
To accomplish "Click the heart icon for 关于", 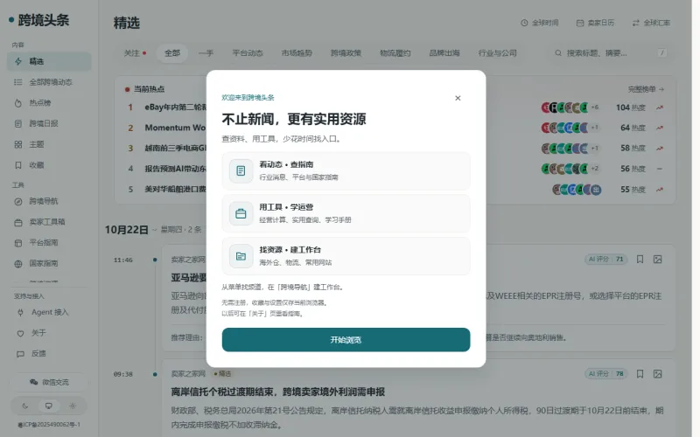I will point(20,333).
